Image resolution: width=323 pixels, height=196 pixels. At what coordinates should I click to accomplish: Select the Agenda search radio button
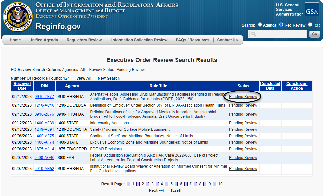[x=260, y=25]
